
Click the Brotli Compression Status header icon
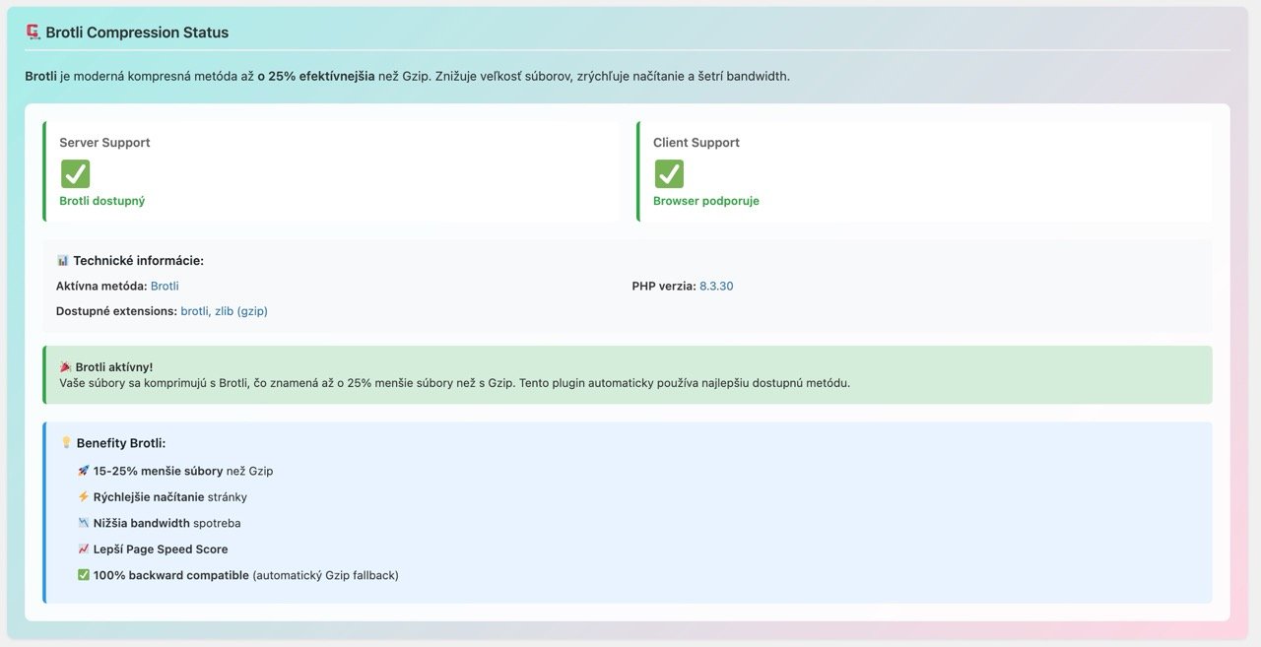point(33,32)
